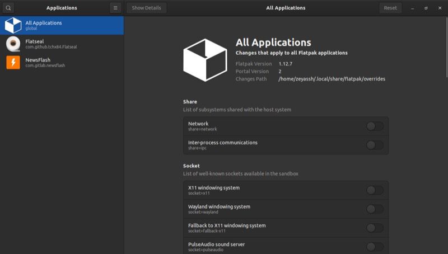This screenshot has height=254, width=448.
Task: Click the NewsFlash lightning icon
Action: tap(13, 62)
